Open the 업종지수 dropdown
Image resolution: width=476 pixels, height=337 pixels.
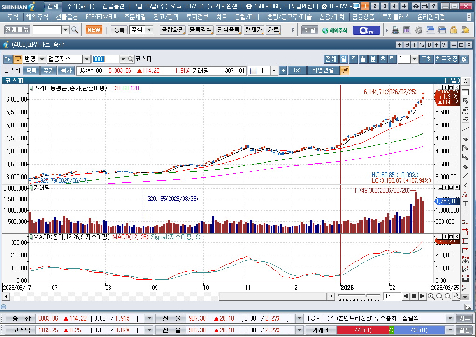pos(87,59)
